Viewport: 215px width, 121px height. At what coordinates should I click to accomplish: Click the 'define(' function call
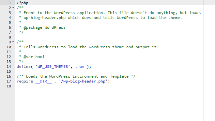click(25, 67)
